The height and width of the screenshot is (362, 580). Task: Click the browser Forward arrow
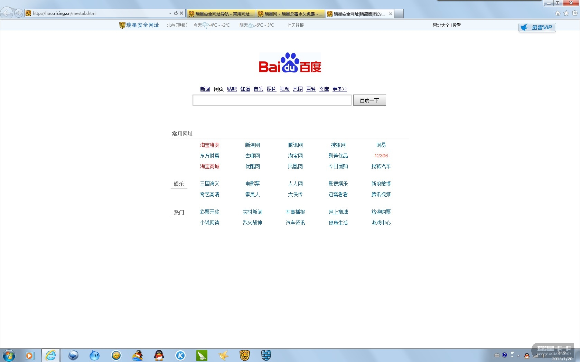pos(19,13)
